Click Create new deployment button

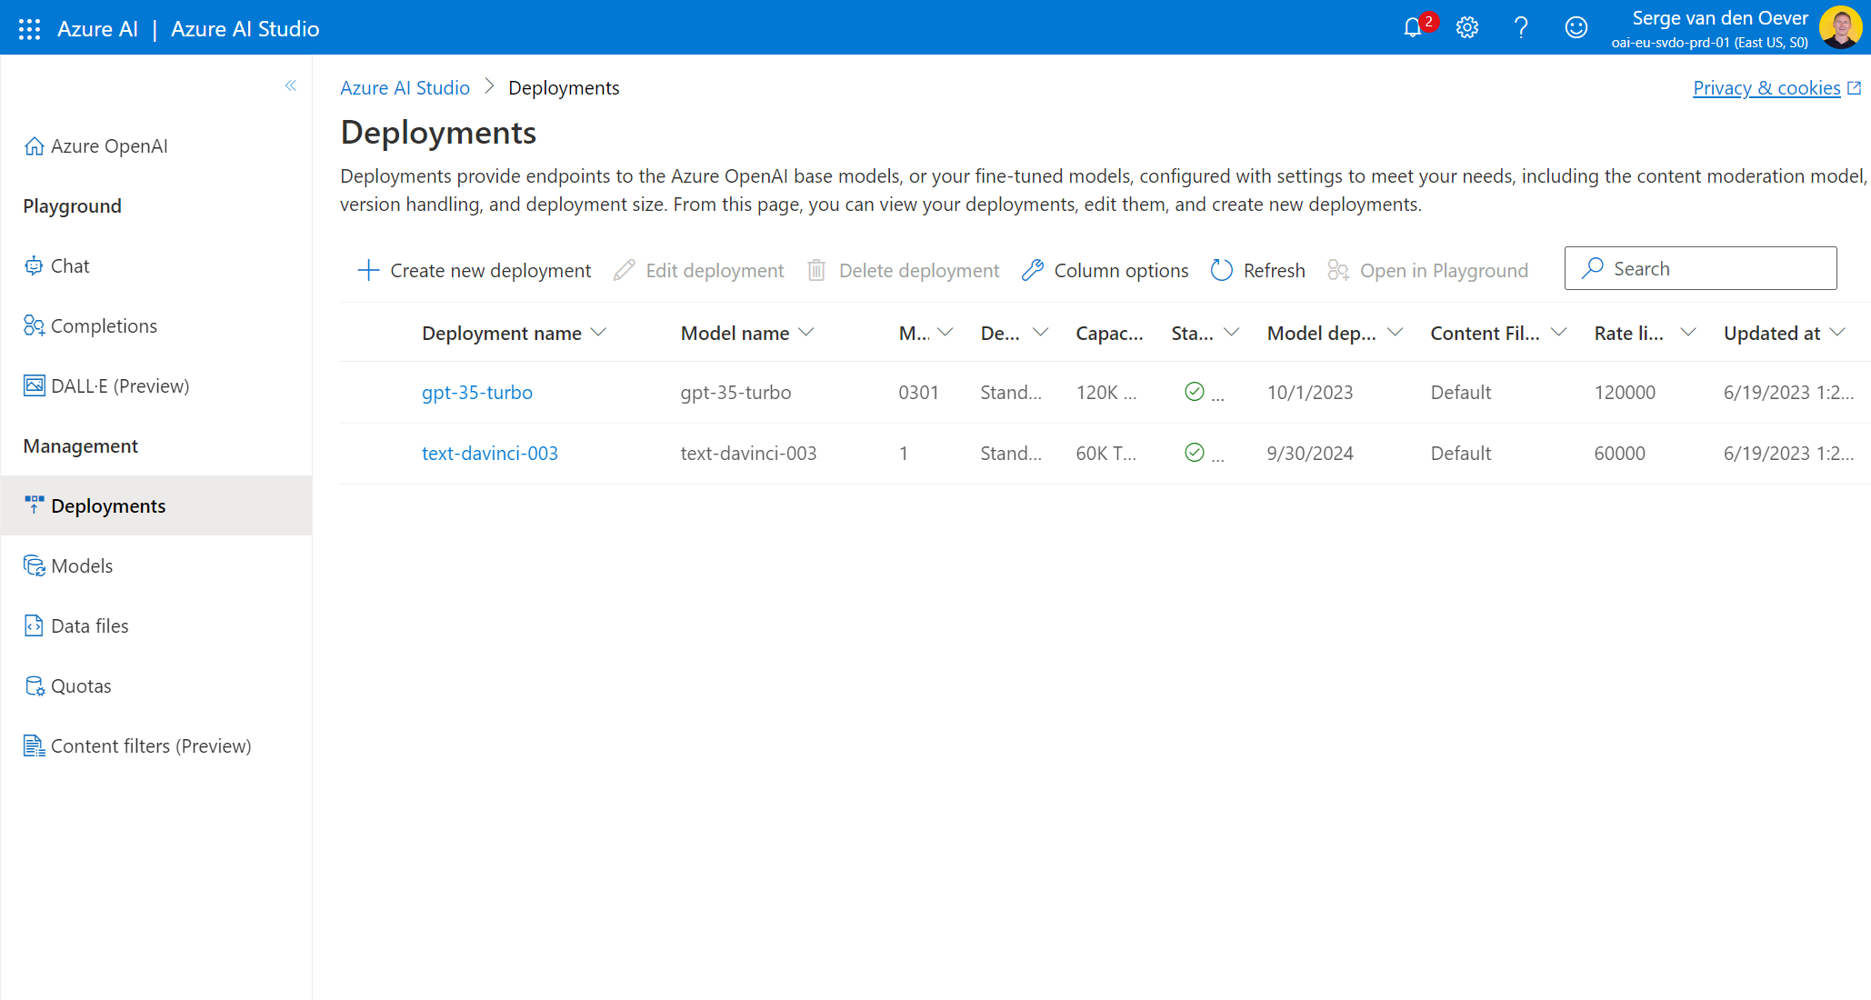474,270
